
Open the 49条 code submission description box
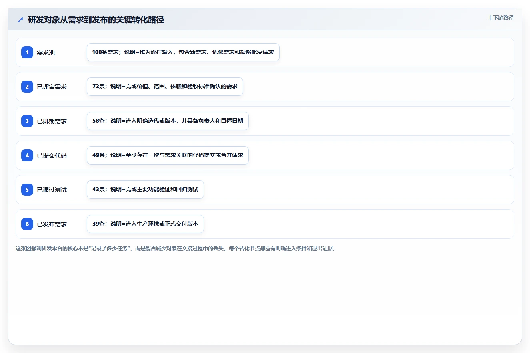168,155
